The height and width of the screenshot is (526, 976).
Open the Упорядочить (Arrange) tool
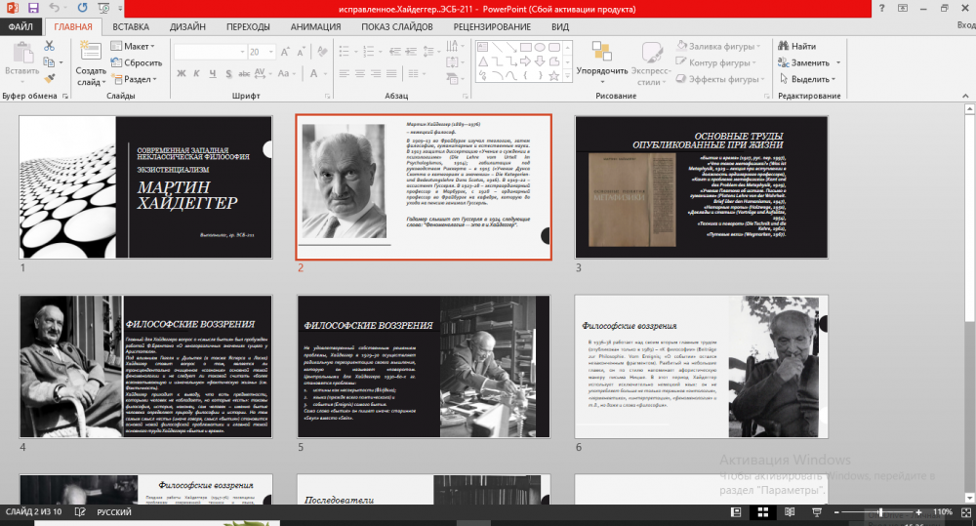click(x=601, y=61)
